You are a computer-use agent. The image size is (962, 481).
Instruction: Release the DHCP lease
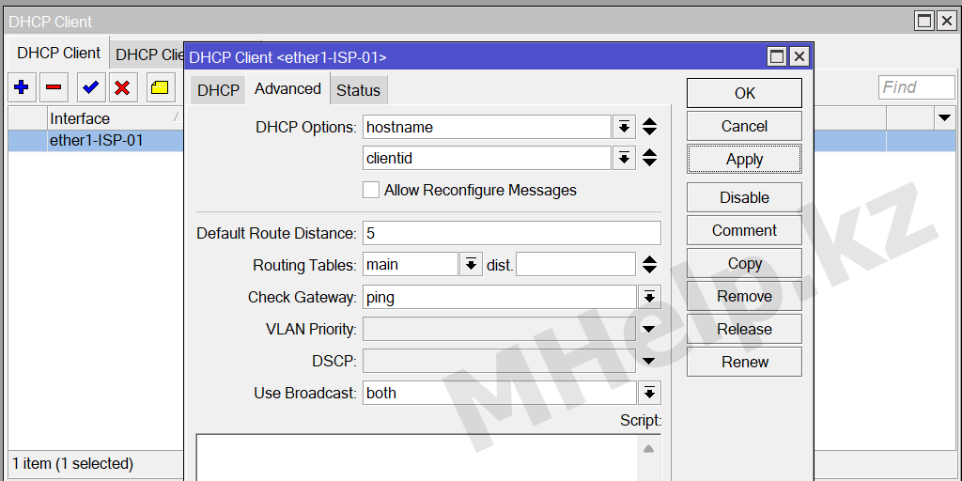[x=744, y=329]
